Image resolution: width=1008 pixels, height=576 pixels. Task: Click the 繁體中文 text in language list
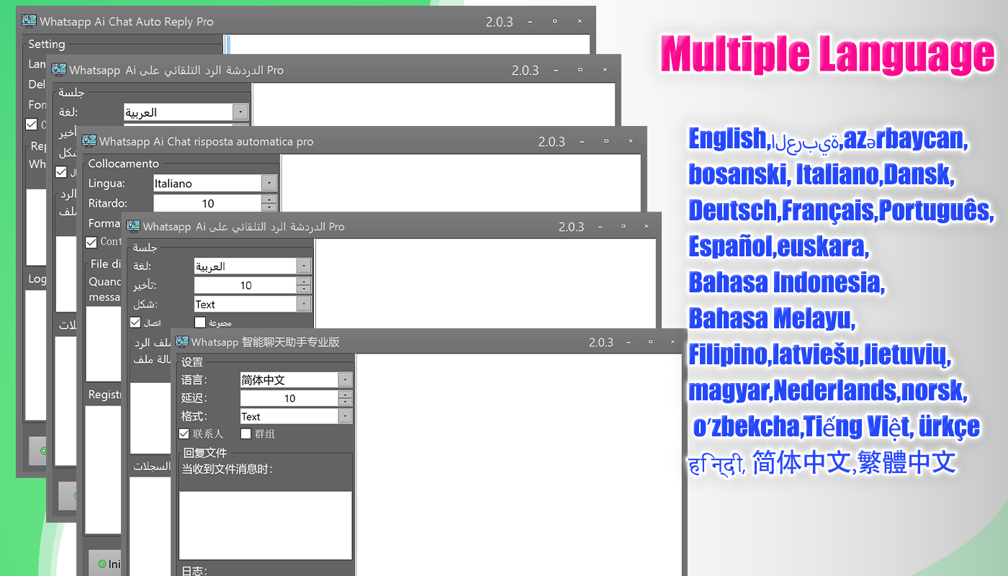[907, 463]
